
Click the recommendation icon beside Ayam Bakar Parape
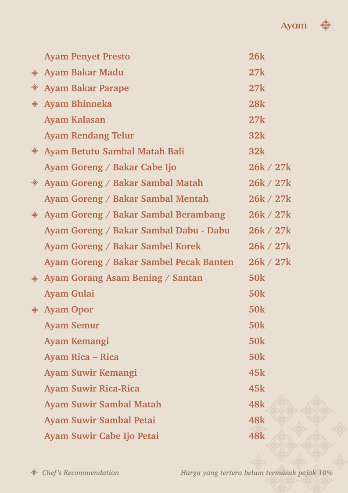35,87
